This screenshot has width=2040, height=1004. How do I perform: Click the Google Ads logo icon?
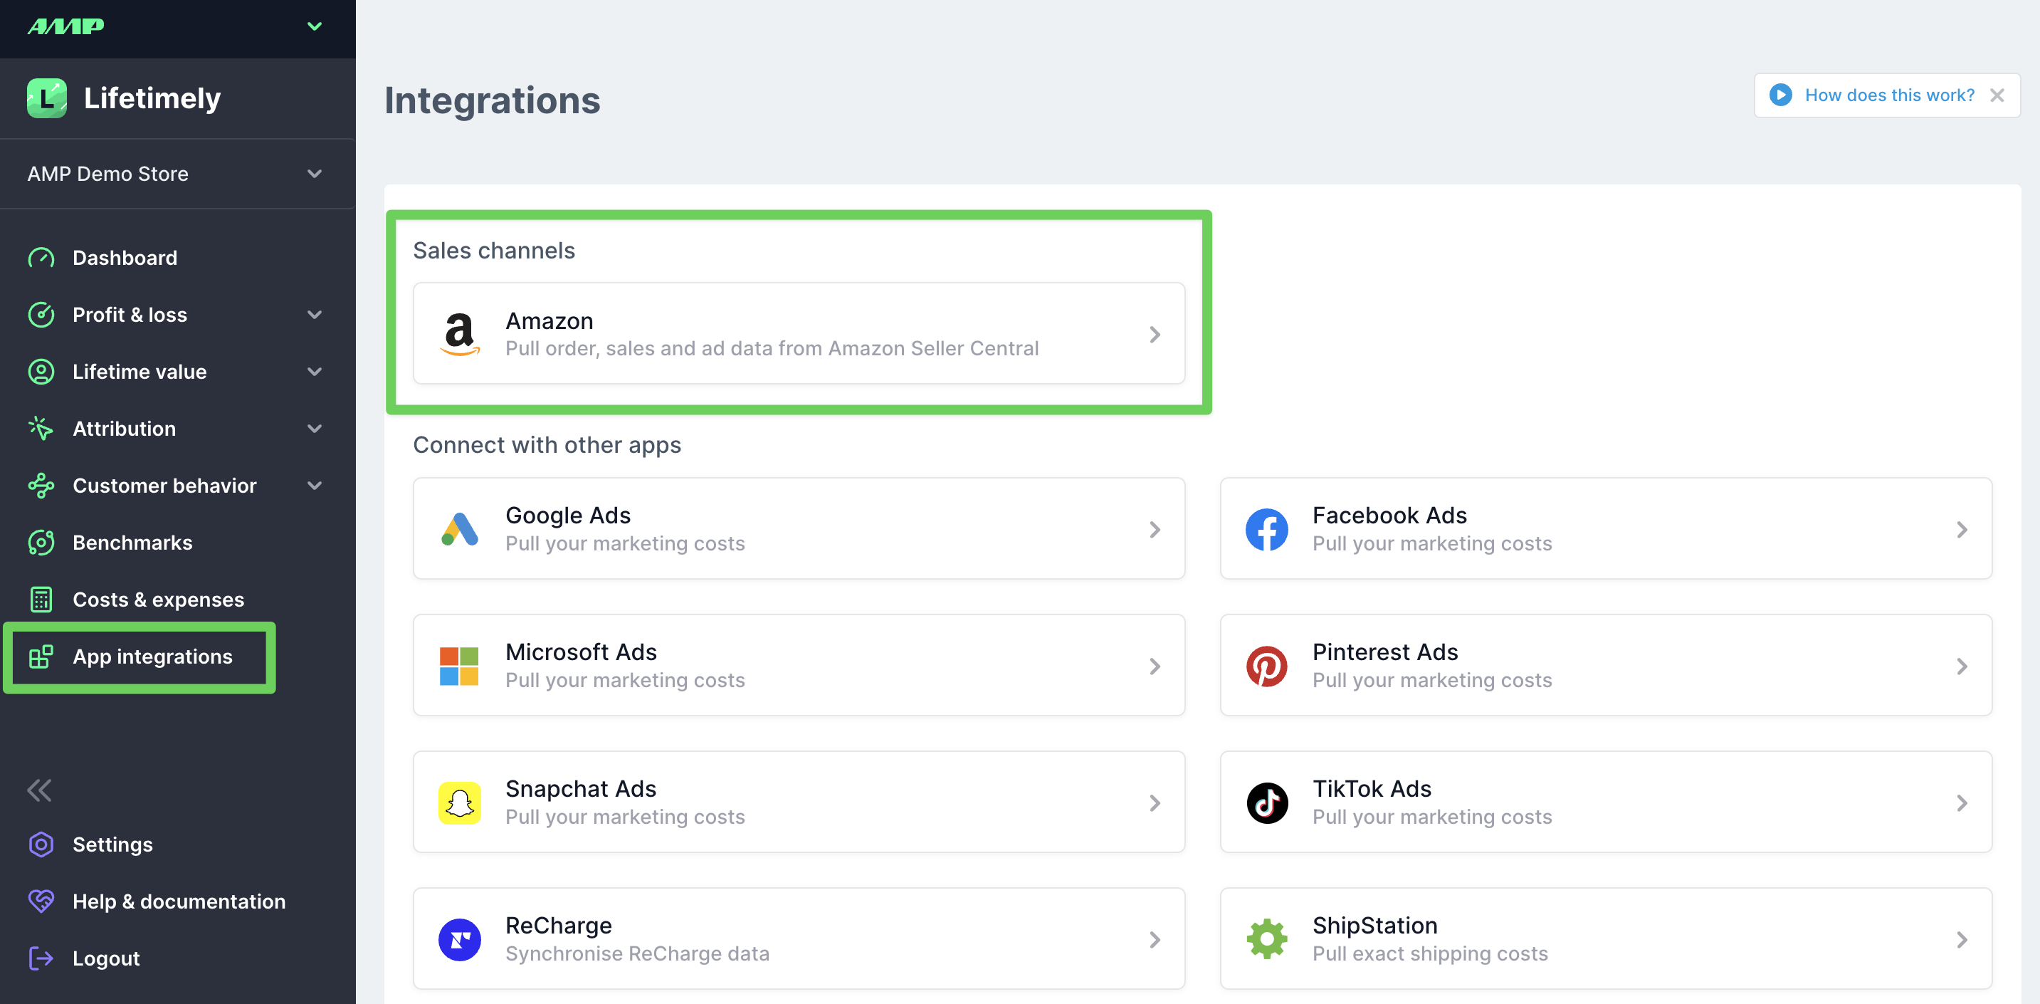[459, 529]
